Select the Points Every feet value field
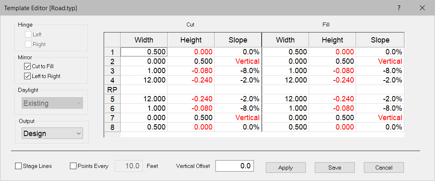Viewport: 435px width, 181px height. (x=129, y=166)
